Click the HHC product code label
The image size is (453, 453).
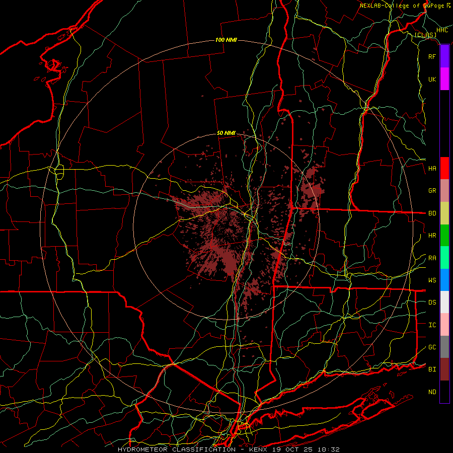[x=442, y=30]
